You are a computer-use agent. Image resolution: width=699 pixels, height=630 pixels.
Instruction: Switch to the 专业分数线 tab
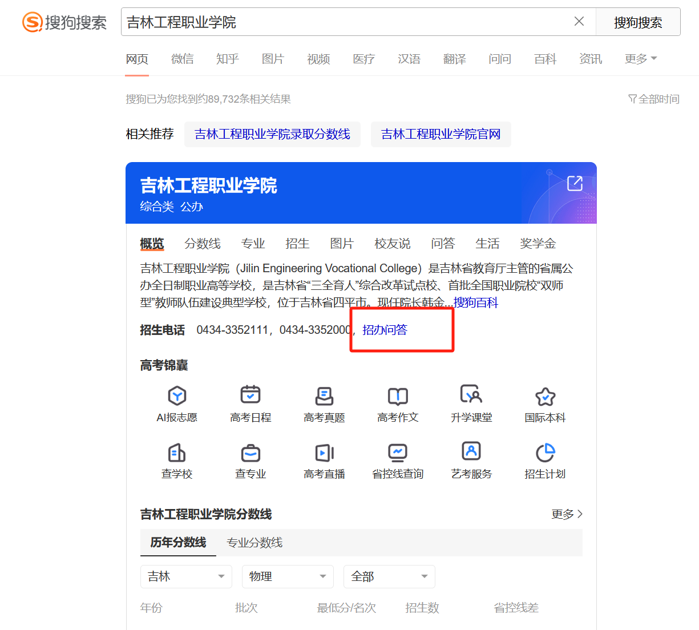click(254, 543)
